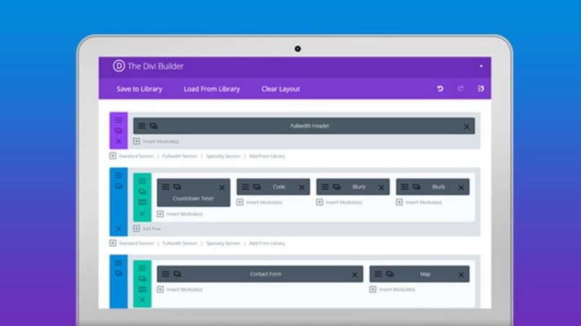The height and width of the screenshot is (326, 581).
Task: Duplicate the Fullwidth Header module
Action: tap(154, 126)
